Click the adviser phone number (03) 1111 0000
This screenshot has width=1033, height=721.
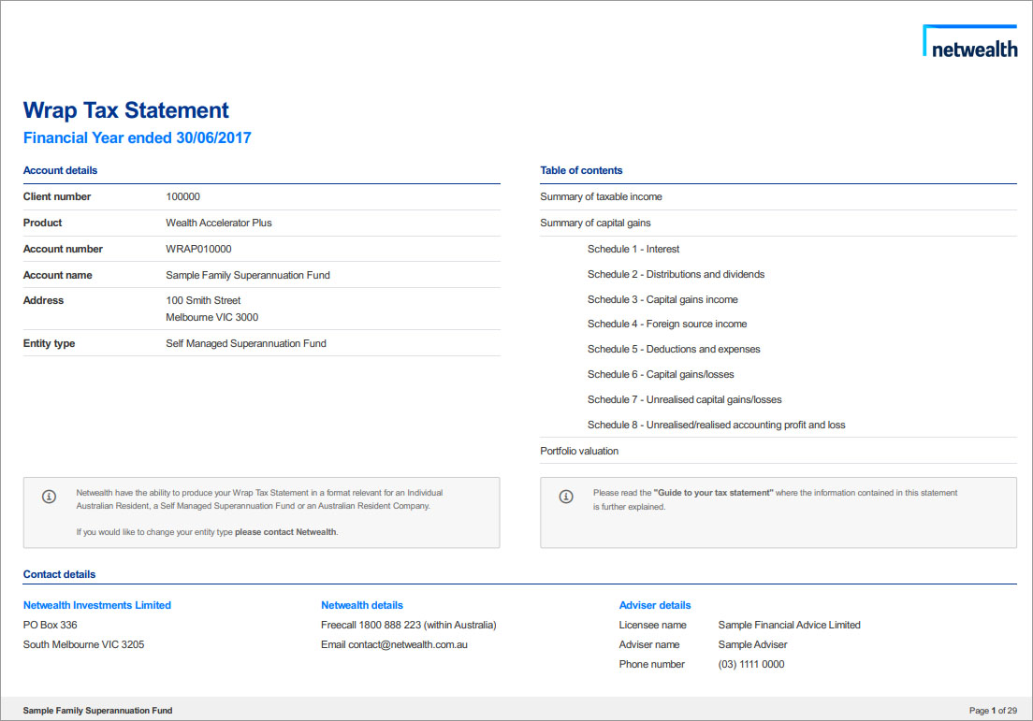(x=751, y=665)
